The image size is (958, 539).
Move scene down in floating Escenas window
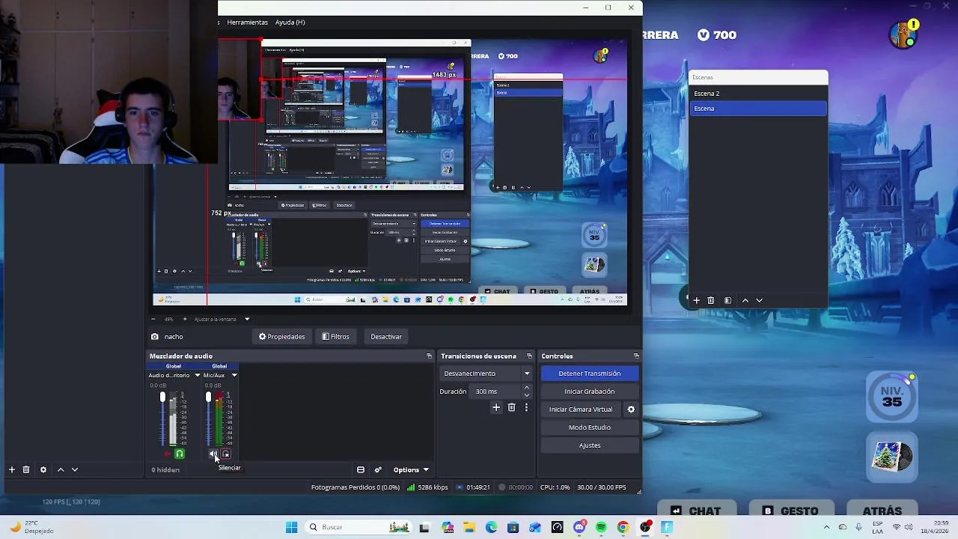(x=759, y=300)
